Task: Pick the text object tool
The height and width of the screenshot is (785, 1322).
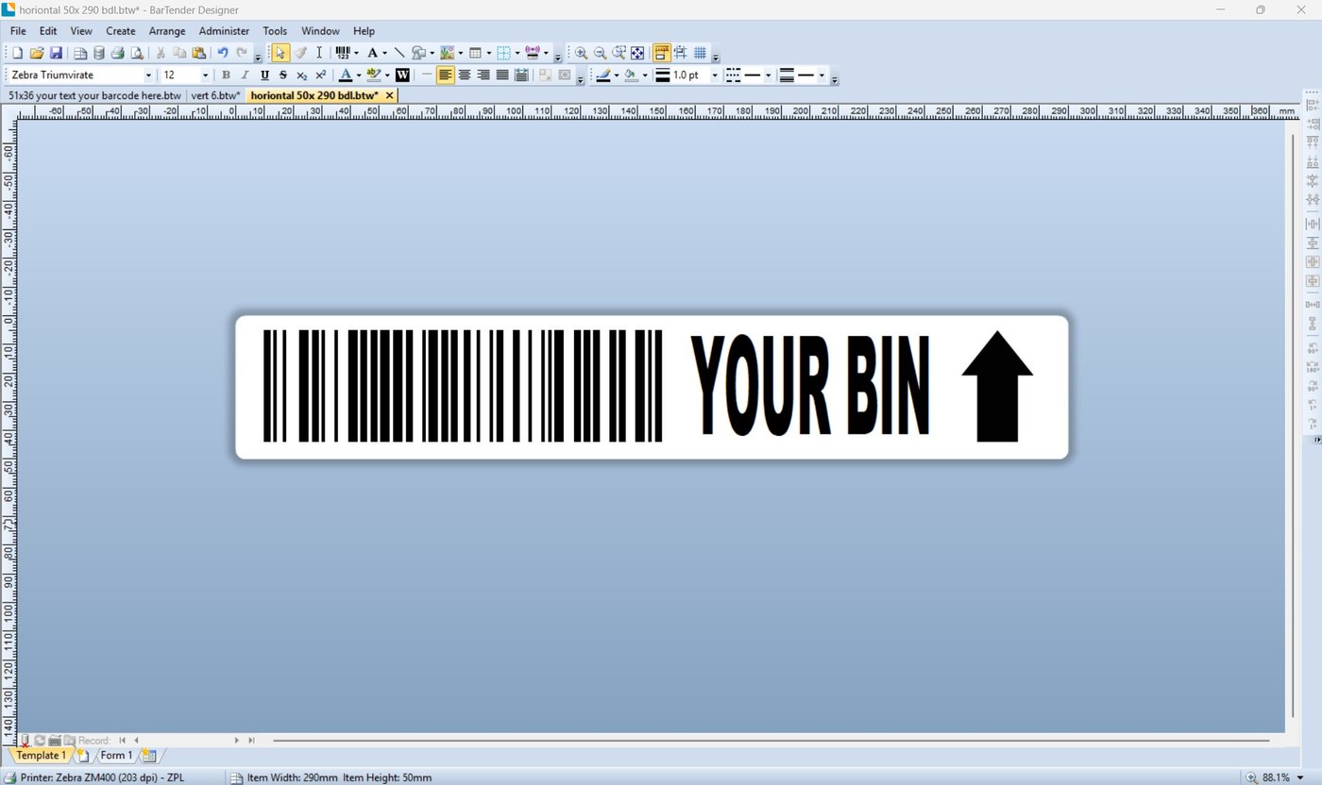Action: (x=372, y=53)
